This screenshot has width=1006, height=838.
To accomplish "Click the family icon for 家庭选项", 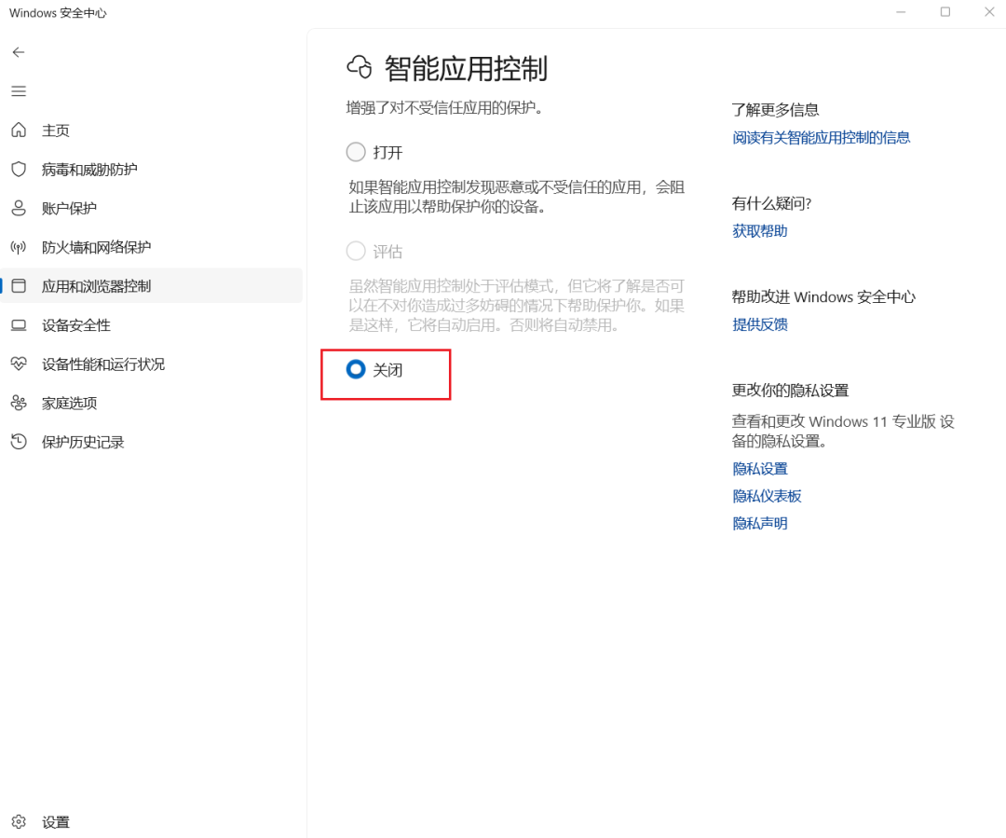I will pos(19,404).
